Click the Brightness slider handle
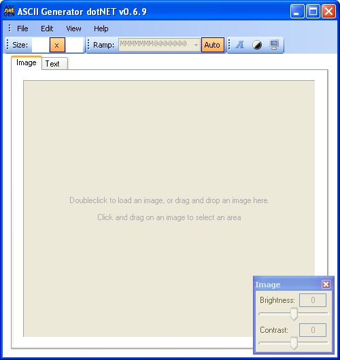 [x=294, y=314]
